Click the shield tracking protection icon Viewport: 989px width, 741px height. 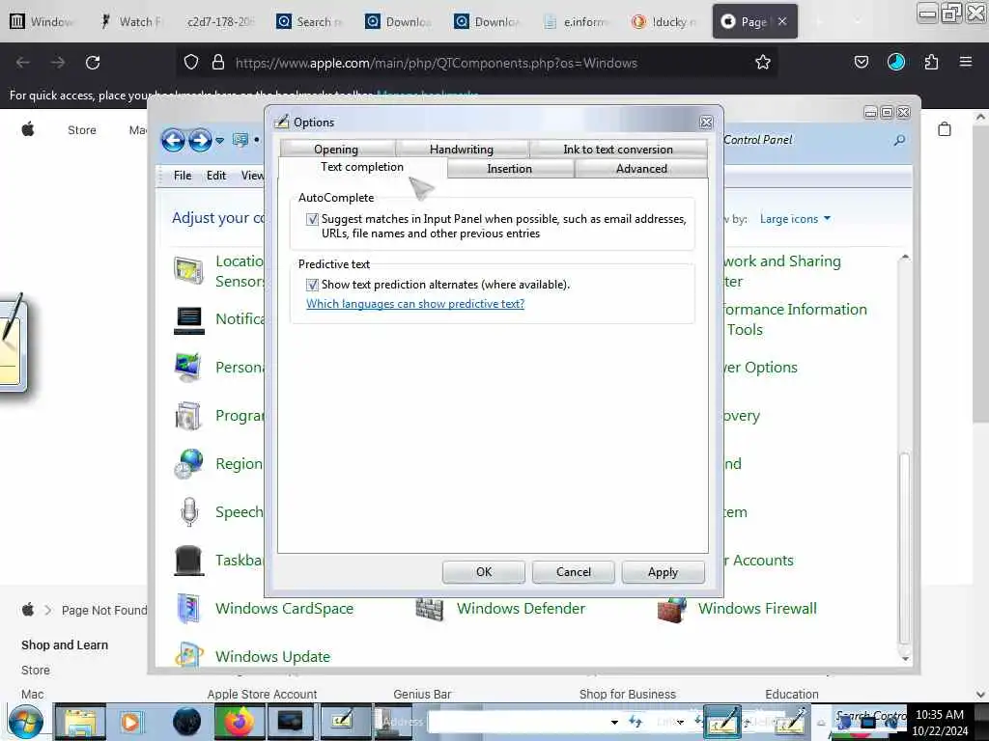[191, 63]
